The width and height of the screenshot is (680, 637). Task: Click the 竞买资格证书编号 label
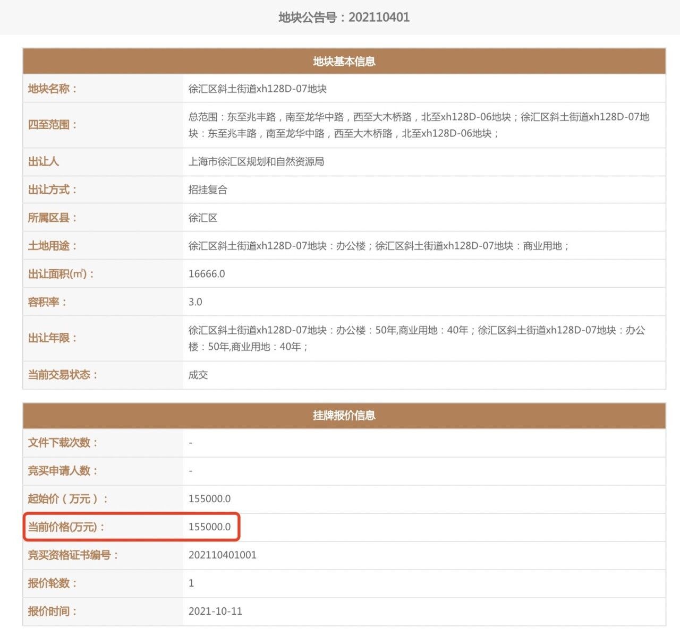click(x=73, y=555)
